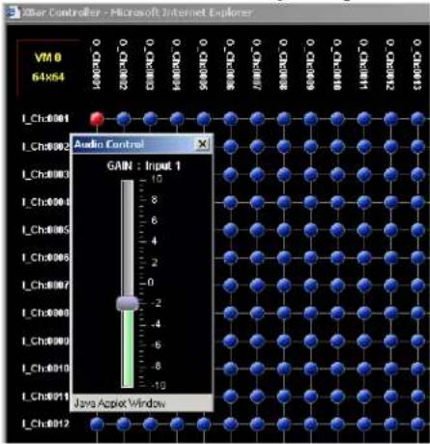Toggle crosspoint I_Ch:0001 to O_Ch:0003

coord(151,119)
